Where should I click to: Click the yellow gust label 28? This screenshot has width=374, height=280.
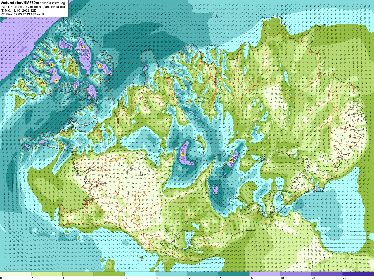pyautogui.click(x=231, y=160)
